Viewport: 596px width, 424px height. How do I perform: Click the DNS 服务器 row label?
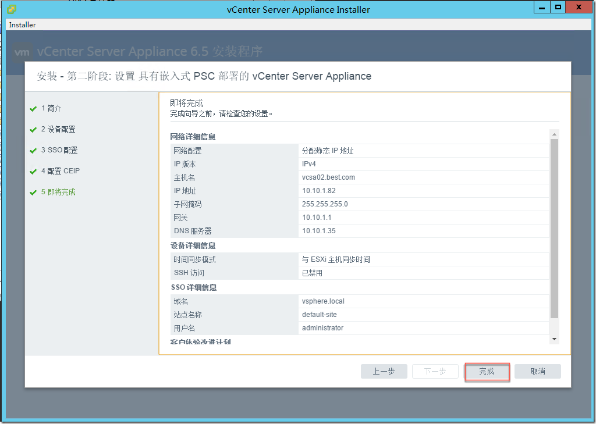point(193,231)
